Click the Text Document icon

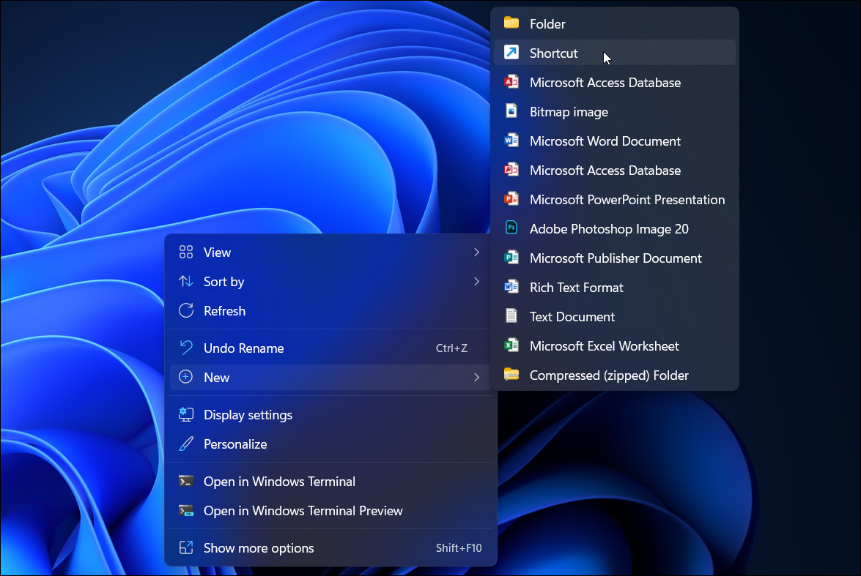(x=511, y=316)
